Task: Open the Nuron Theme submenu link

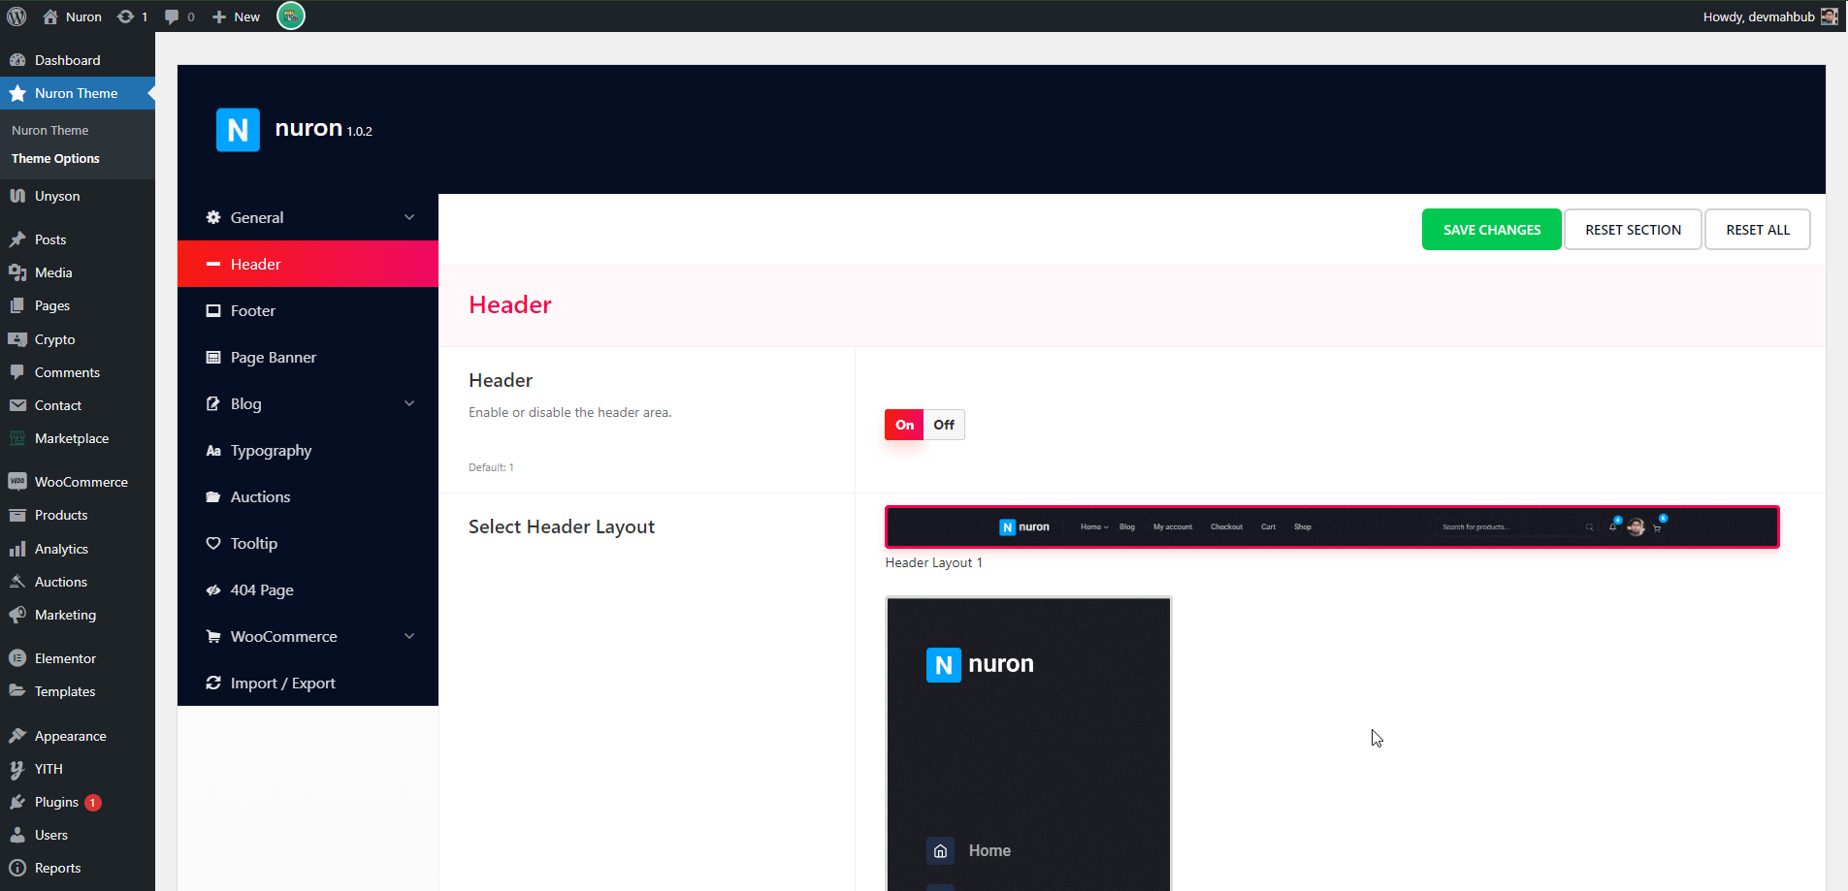Action: click(49, 130)
